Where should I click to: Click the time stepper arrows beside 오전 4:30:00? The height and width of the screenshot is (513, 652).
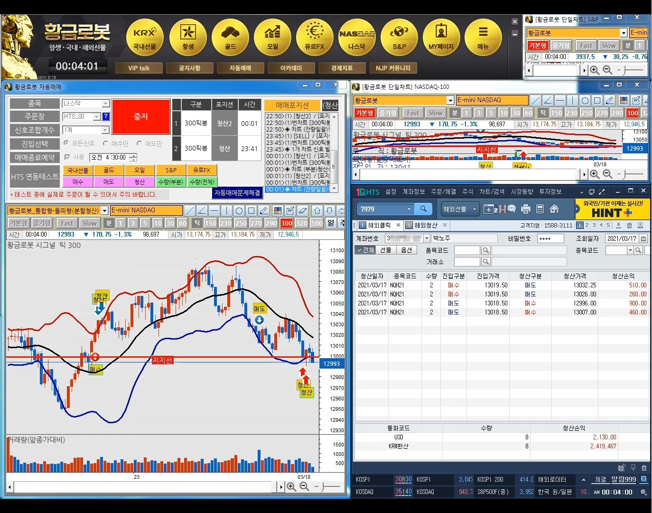(133, 157)
